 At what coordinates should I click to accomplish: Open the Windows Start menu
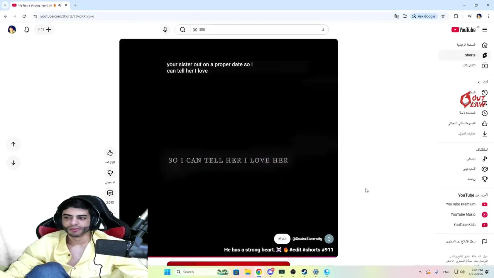(167, 272)
